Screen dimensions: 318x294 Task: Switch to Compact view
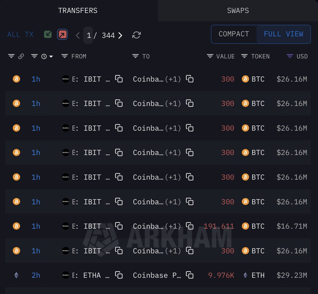coord(234,34)
